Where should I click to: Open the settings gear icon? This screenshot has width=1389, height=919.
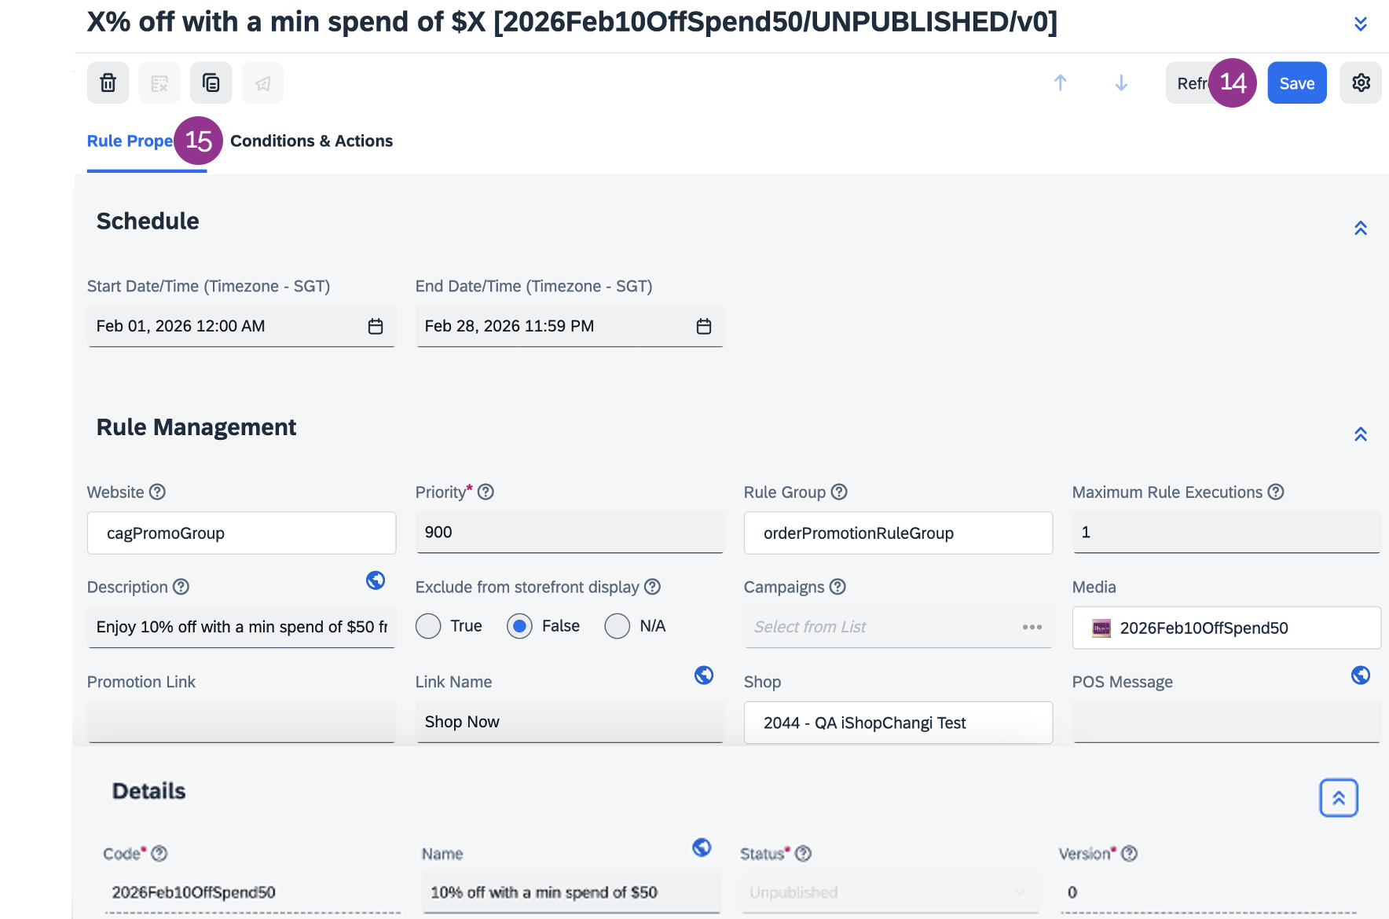(x=1361, y=82)
